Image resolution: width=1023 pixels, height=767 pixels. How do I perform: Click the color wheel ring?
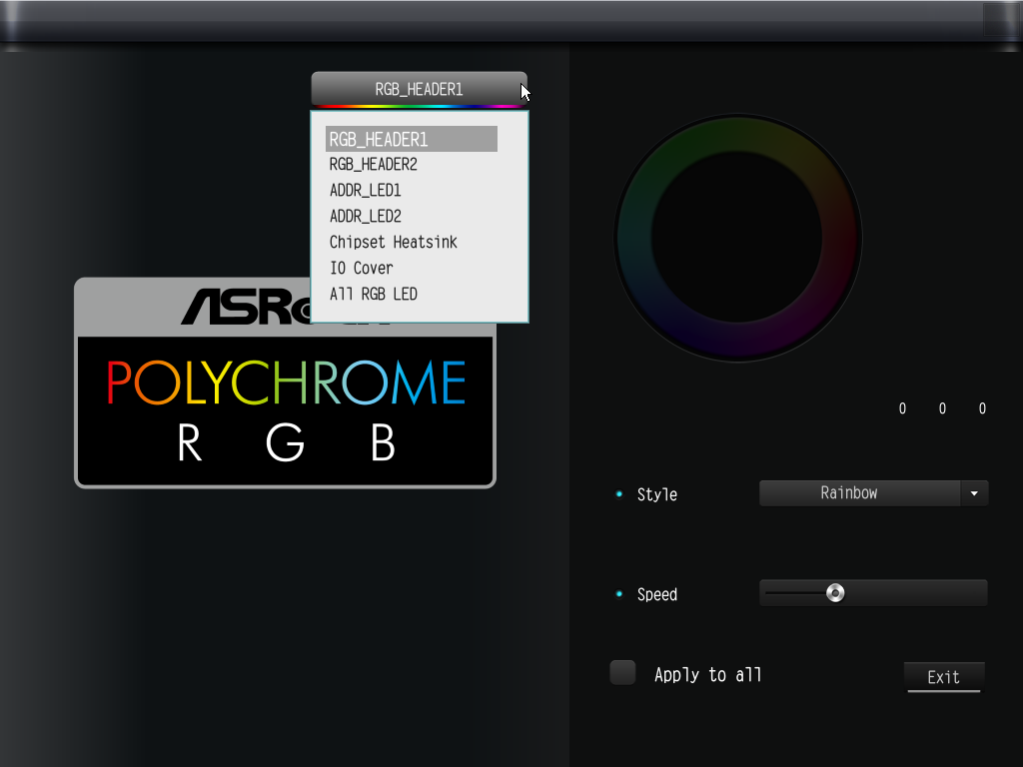pos(738,134)
